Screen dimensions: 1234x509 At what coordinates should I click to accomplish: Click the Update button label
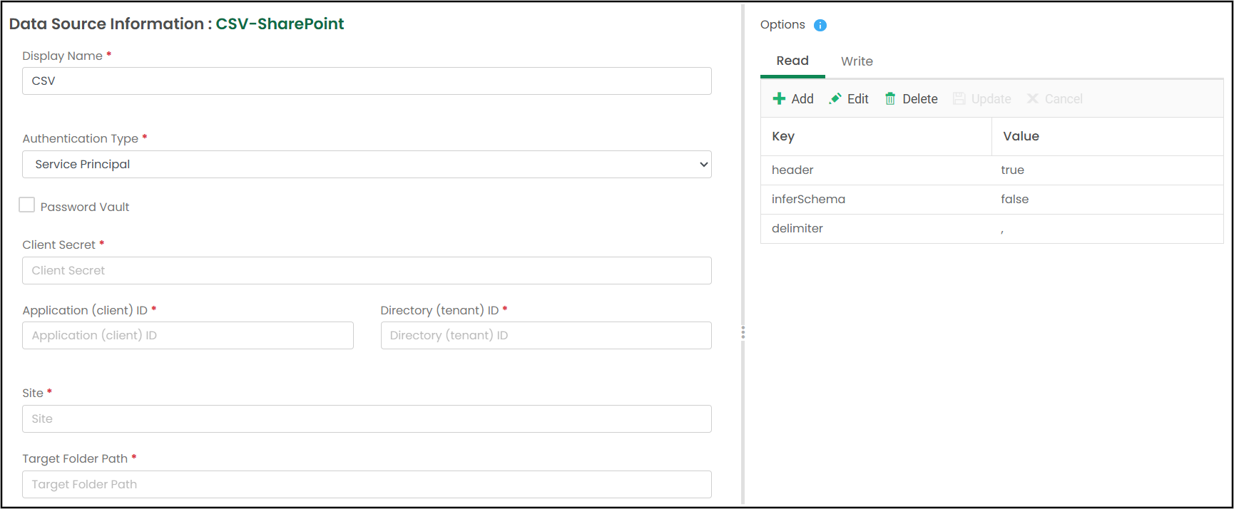[x=991, y=99]
